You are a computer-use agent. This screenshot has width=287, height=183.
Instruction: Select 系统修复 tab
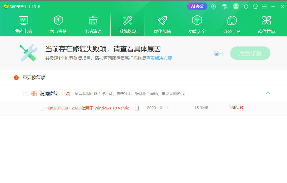pyautogui.click(x=128, y=25)
